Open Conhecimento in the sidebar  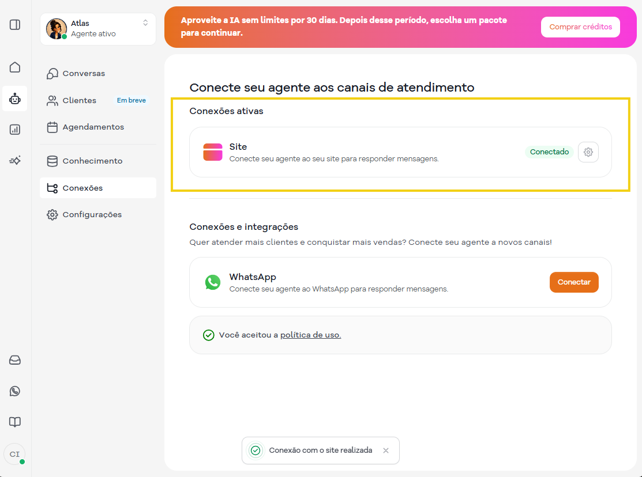[98, 161]
